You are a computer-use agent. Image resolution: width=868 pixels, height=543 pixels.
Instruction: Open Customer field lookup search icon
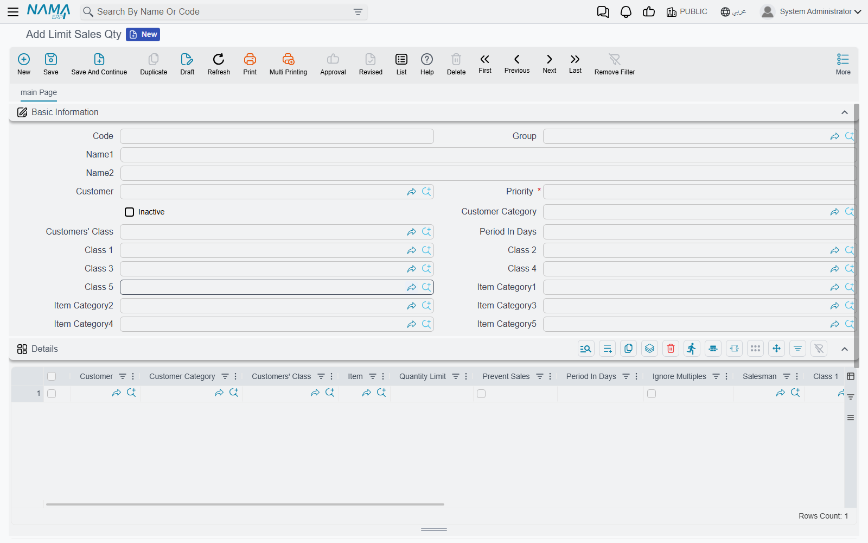(x=426, y=192)
